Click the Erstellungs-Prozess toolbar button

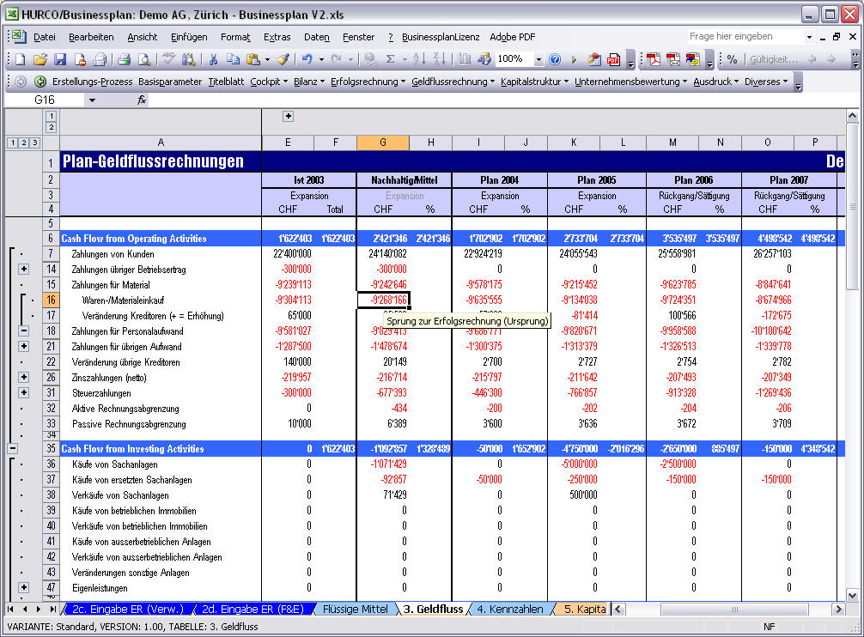92,82
